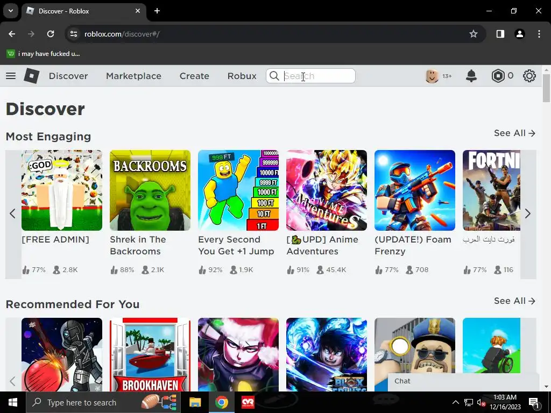Viewport: 551px width, 413px height.
Task: Go back with the browser back arrow
Action: pos(12,34)
